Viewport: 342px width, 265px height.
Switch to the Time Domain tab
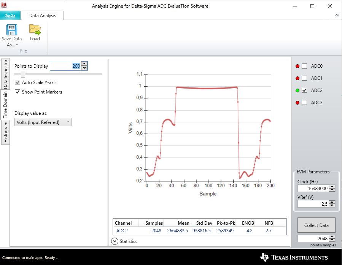point(5,105)
